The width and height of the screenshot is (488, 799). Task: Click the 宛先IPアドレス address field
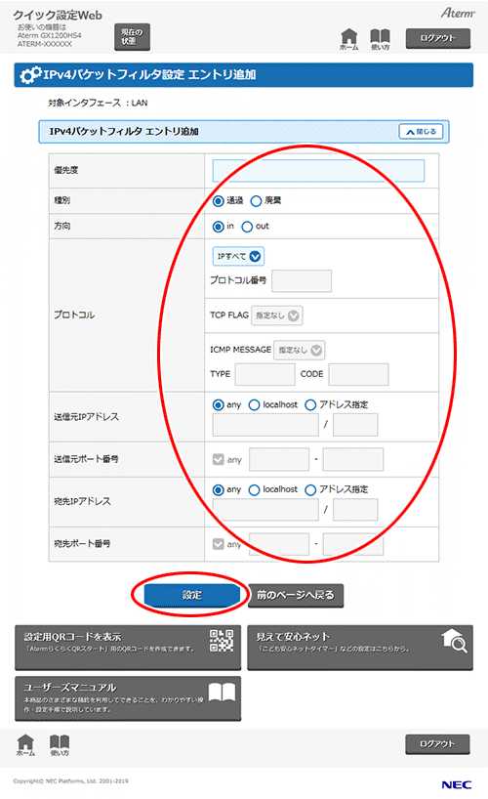265,510
